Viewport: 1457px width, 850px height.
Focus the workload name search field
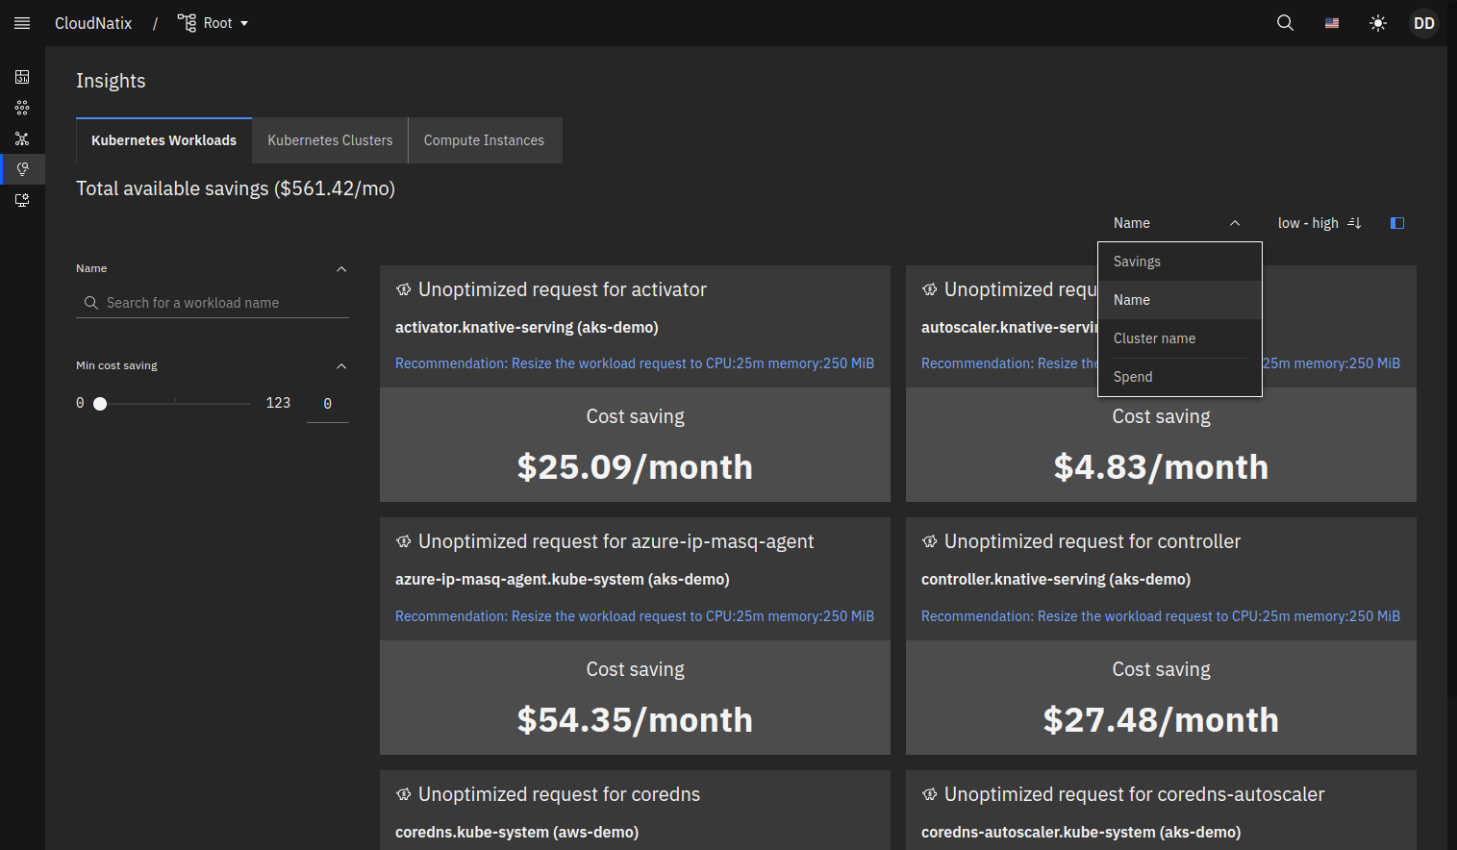(x=221, y=303)
